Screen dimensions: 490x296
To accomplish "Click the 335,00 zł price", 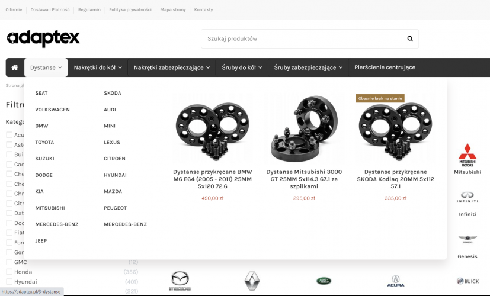I will 396,198.
